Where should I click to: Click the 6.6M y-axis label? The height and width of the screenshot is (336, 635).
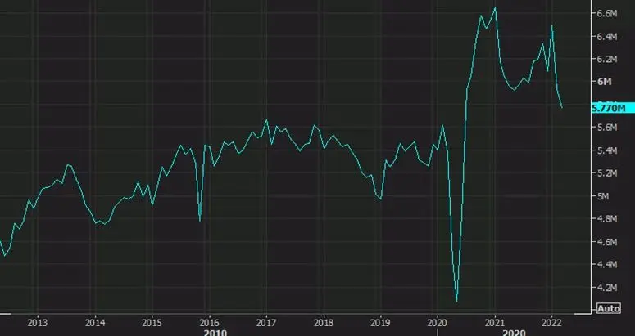point(606,13)
